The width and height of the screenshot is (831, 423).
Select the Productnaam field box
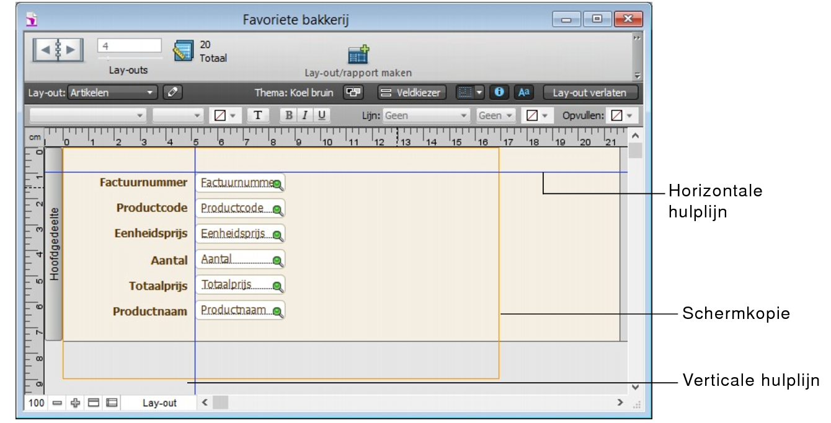point(240,310)
